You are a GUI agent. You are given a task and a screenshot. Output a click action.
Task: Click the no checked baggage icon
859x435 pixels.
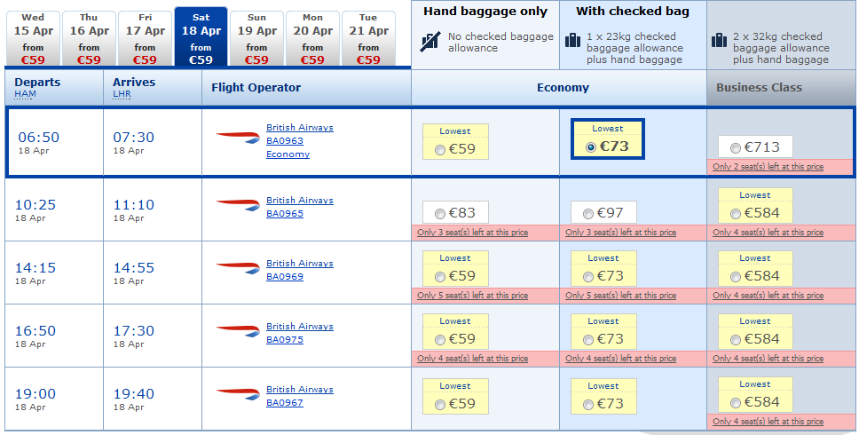[431, 41]
